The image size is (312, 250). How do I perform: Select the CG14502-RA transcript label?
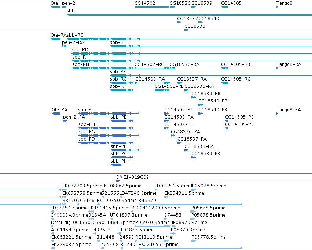[x=150, y=79]
